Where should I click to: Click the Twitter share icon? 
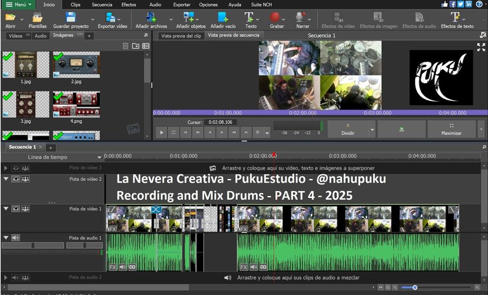tap(461, 4)
